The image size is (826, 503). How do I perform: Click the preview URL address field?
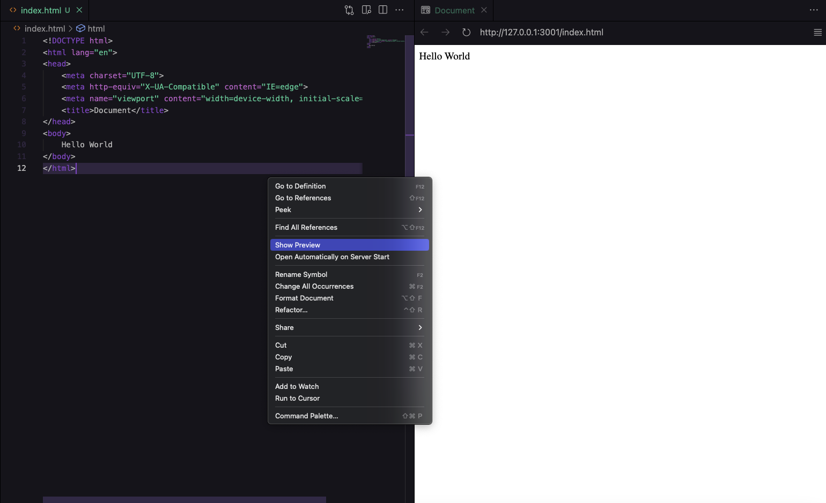tap(542, 32)
